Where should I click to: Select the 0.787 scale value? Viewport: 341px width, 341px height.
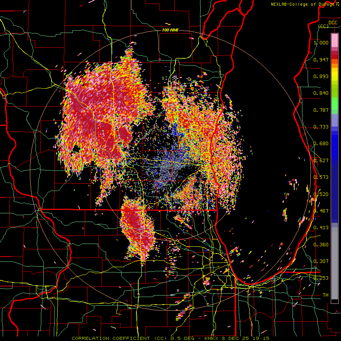click(x=321, y=110)
